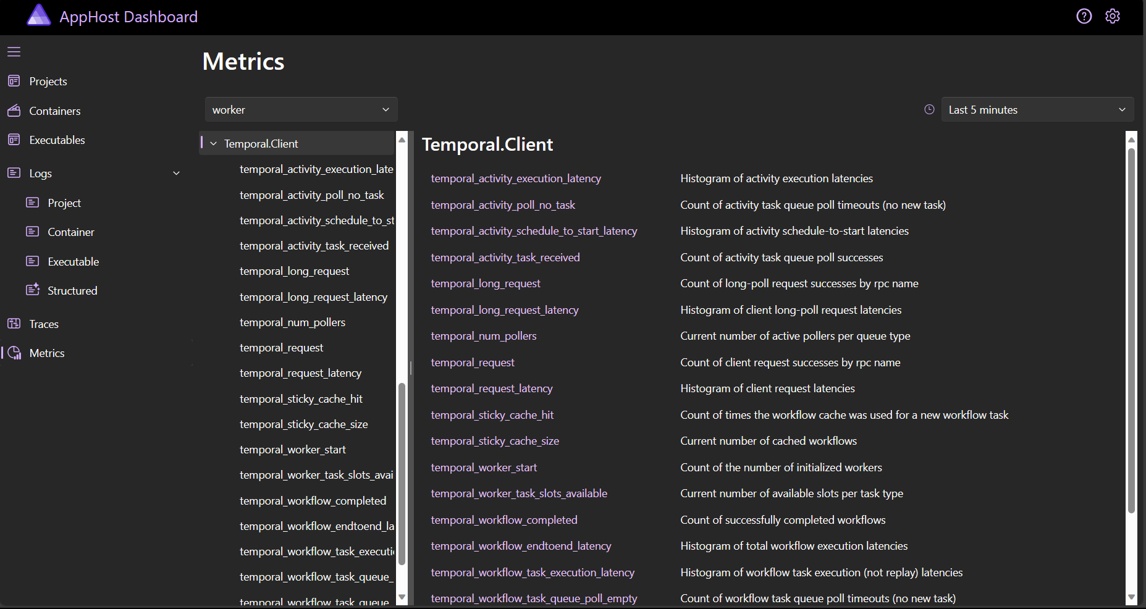Viewport: 1146px width, 609px height.
Task: Select temporal_long_request in the tree
Action: tap(294, 271)
